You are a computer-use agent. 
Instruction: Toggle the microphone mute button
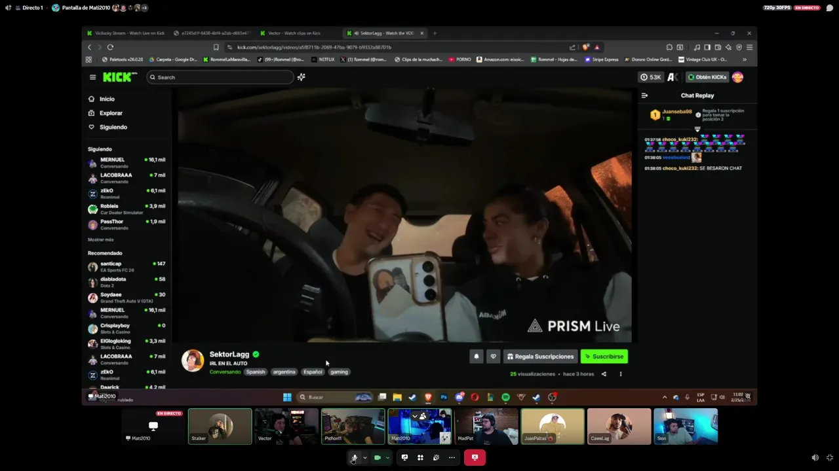coord(354,458)
